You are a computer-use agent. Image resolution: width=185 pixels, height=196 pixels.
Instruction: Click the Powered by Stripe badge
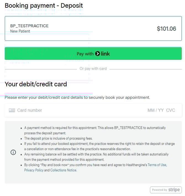coord(166,190)
